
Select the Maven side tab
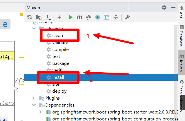click(x=181, y=63)
